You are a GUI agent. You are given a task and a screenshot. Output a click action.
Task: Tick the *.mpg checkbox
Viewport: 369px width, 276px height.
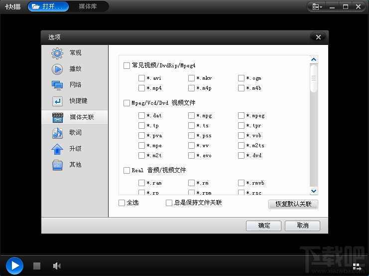pos(191,115)
